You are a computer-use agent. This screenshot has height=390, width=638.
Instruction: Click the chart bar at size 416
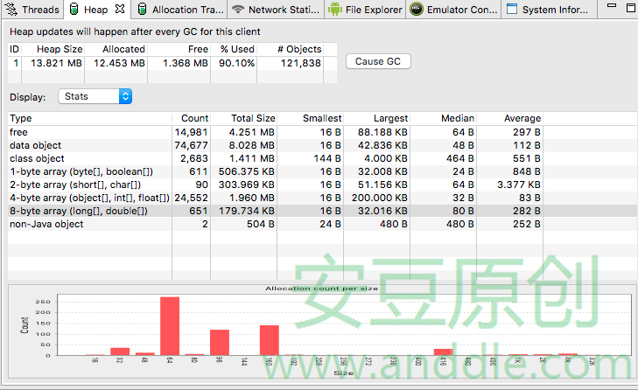pyautogui.click(x=444, y=352)
